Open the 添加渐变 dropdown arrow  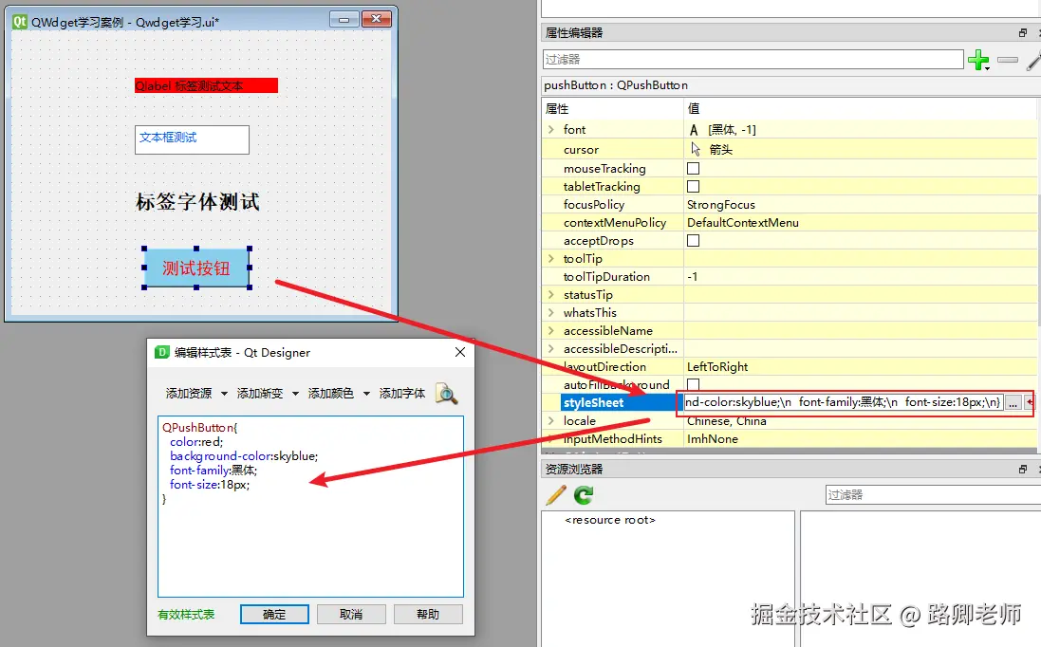pos(295,394)
